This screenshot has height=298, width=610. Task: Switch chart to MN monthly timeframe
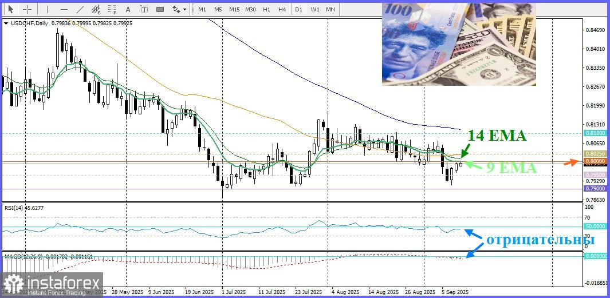(330, 9)
